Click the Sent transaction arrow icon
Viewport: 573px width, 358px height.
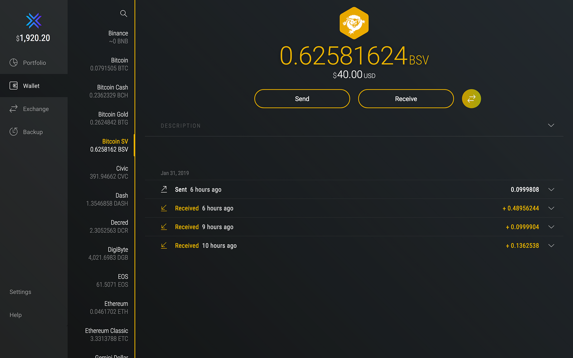(x=164, y=189)
